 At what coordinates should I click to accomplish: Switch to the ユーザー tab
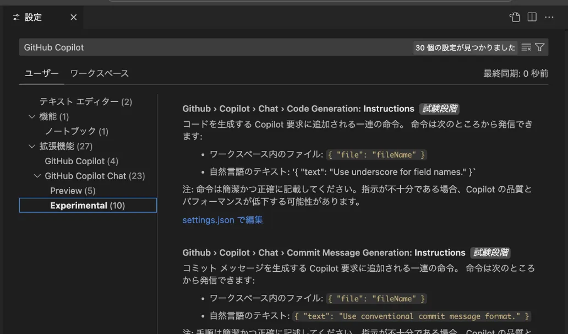(x=42, y=74)
